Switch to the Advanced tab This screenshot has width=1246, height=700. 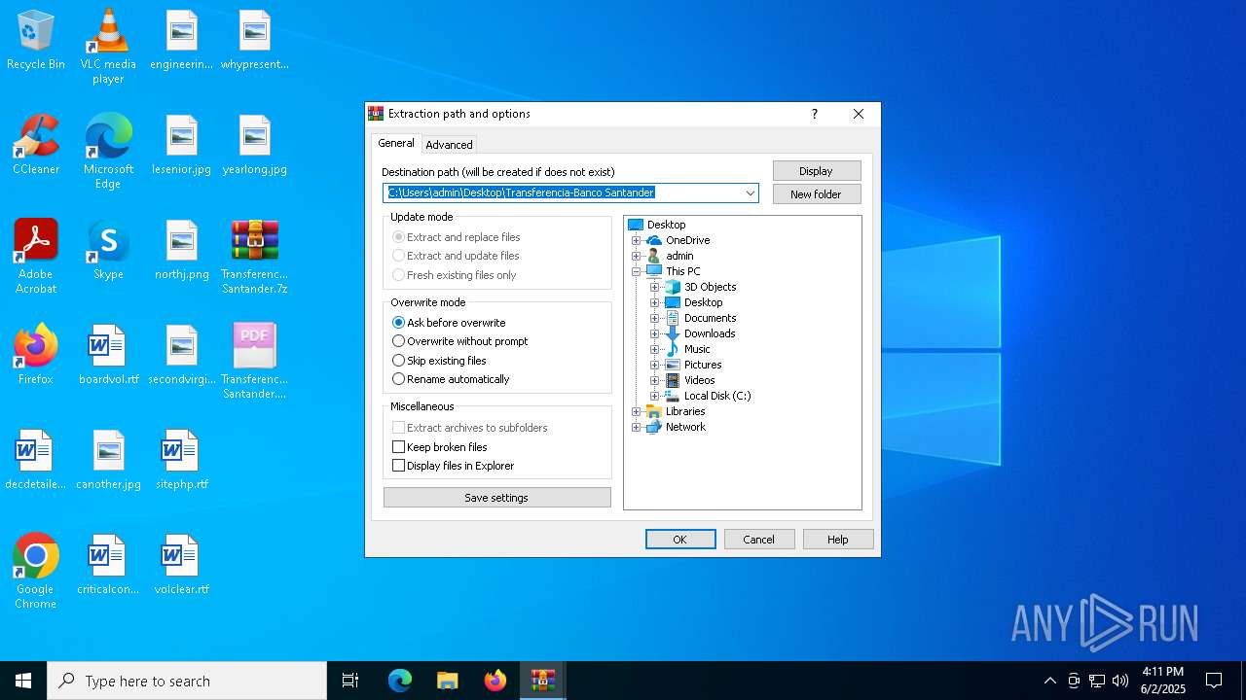(449, 144)
